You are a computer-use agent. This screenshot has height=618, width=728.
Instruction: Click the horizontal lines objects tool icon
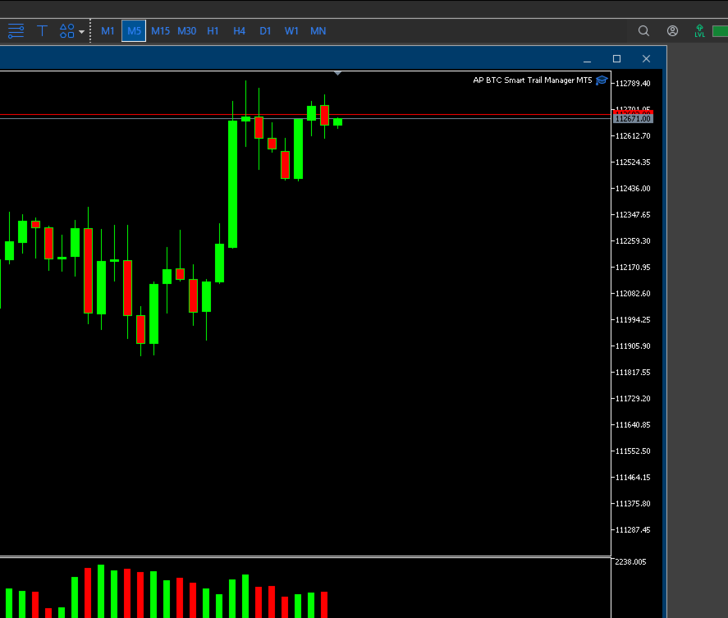pos(16,31)
